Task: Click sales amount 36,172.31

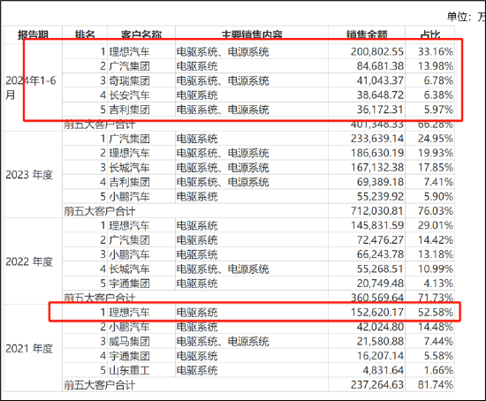Action: 380,110
